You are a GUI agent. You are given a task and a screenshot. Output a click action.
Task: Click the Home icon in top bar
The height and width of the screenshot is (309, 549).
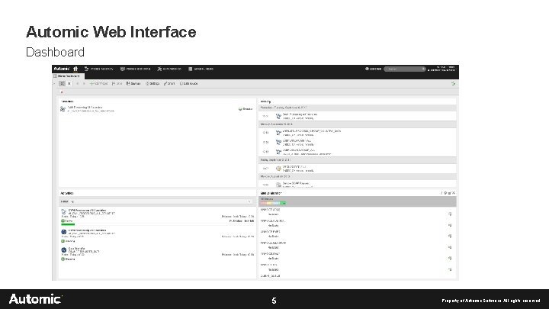click(x=75, y=69)
